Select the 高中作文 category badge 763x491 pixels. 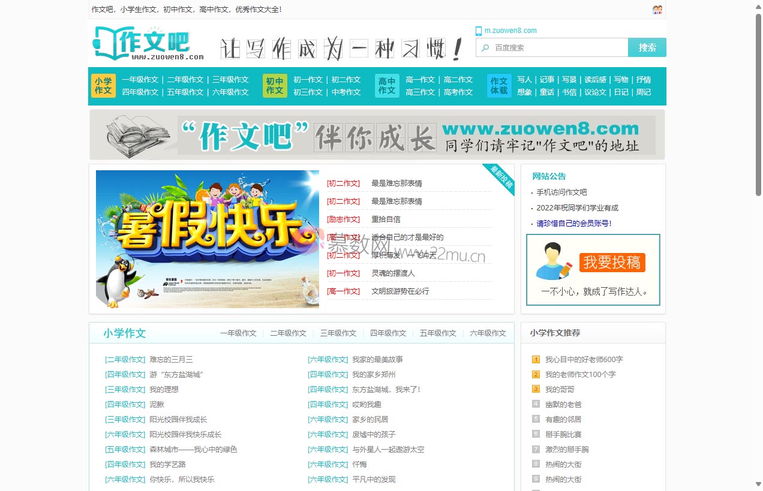coord(387,86)
